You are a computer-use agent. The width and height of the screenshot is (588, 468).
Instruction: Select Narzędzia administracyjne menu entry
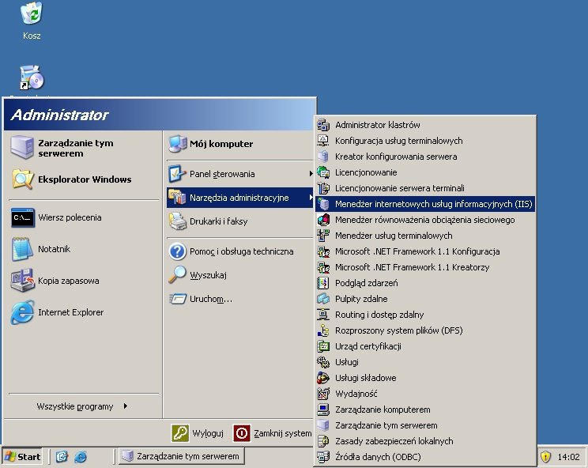tap(239, 198)
